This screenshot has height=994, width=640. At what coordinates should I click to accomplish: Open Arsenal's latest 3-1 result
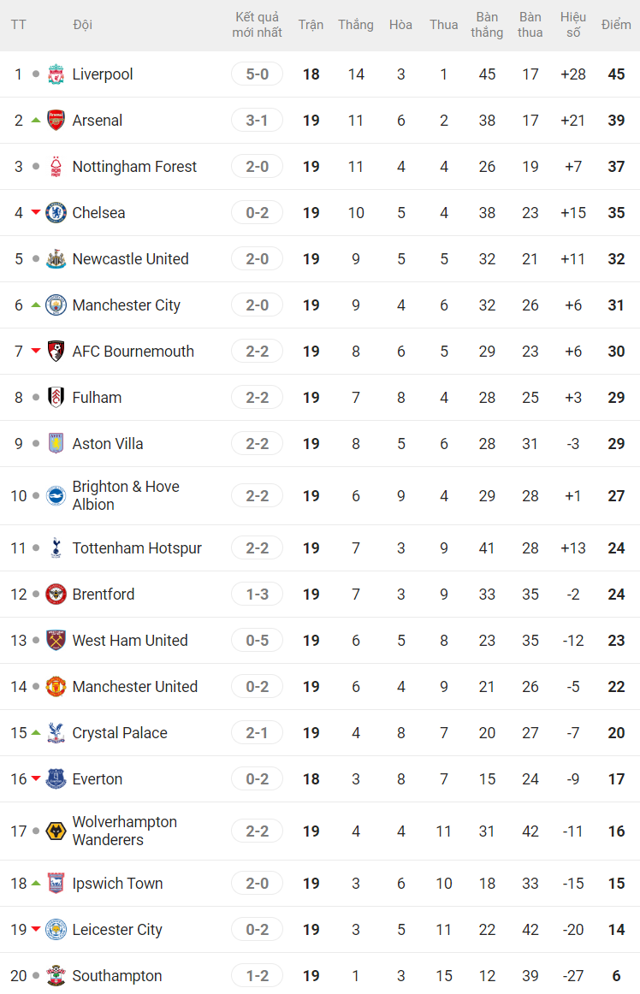point(257,121)
